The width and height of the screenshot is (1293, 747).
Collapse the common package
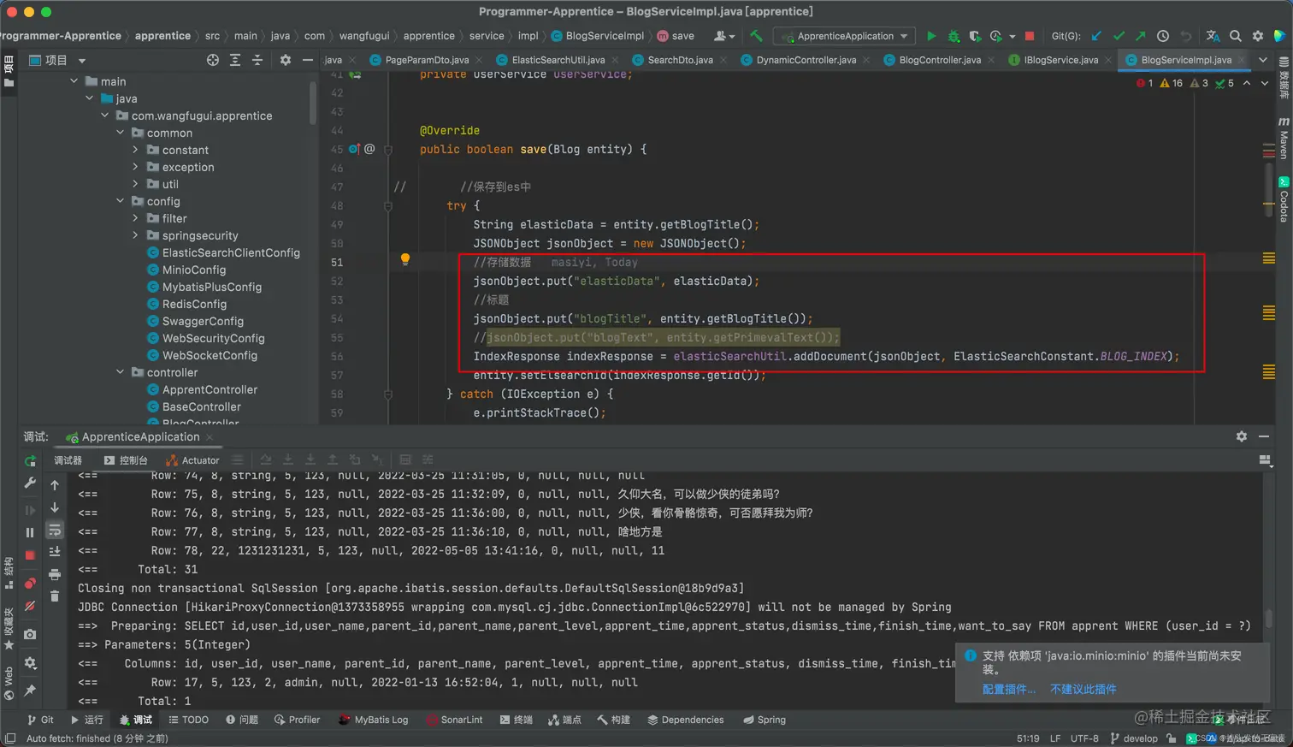121,133
